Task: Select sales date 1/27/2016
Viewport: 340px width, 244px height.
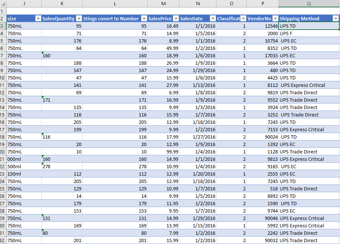Action: click(x=198, y=137)
